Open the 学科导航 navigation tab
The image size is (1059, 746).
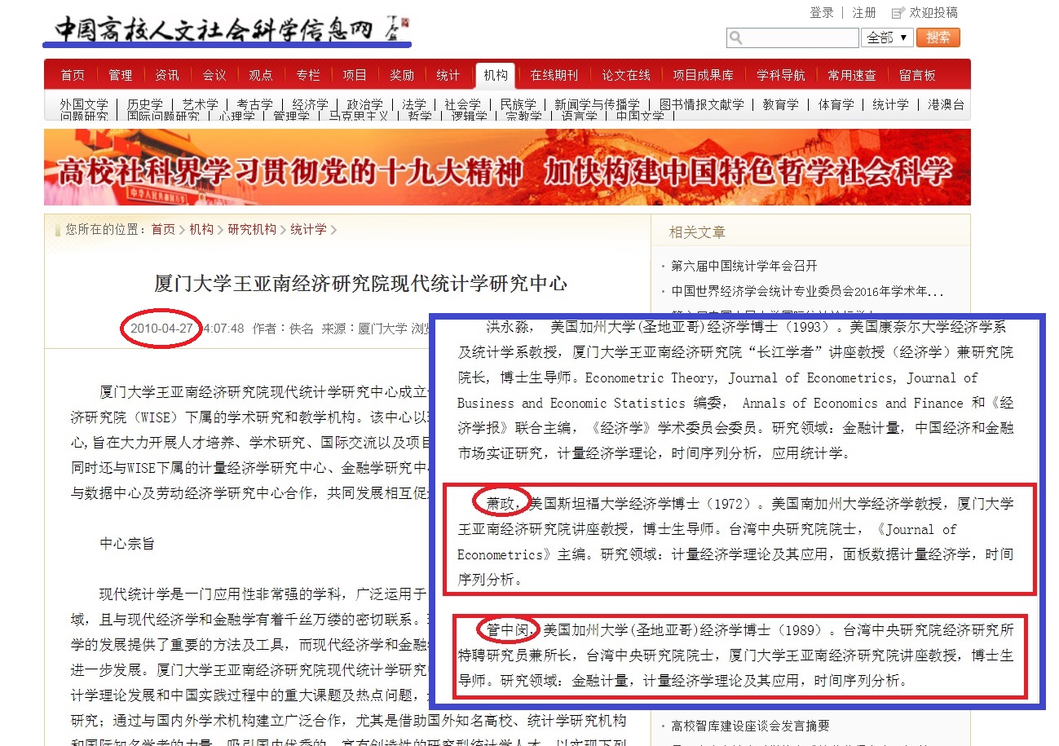pyautogui.click(x=781, y=75)
